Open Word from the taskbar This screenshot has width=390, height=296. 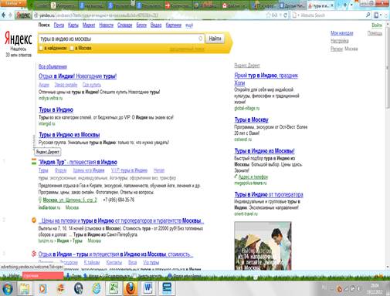pos(148,288)
